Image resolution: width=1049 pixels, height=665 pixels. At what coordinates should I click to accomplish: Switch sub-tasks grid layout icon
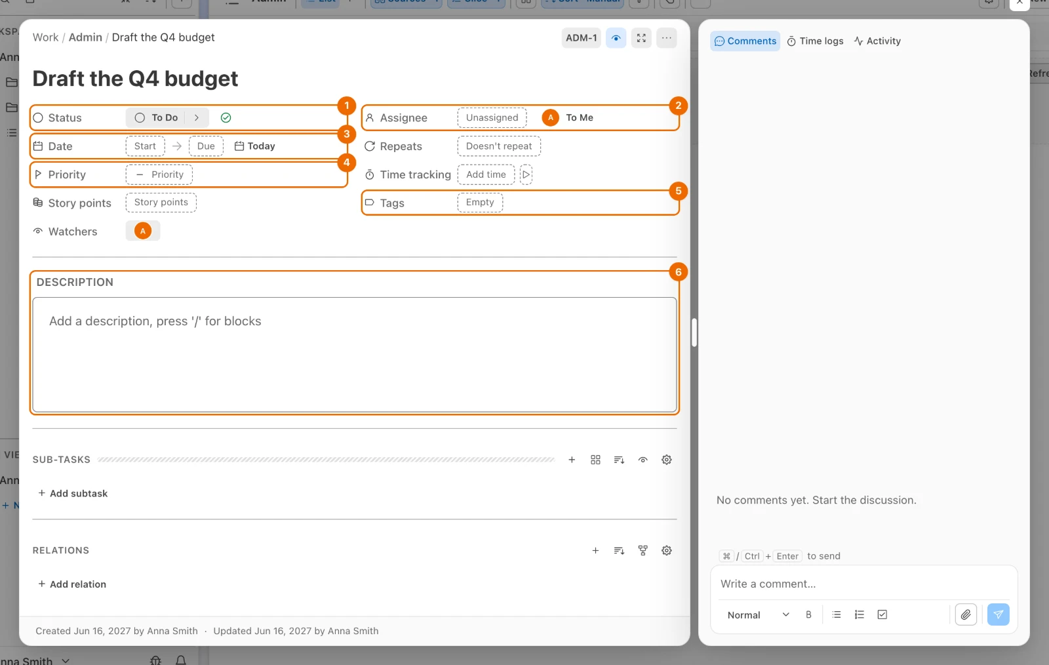[595, 460]
